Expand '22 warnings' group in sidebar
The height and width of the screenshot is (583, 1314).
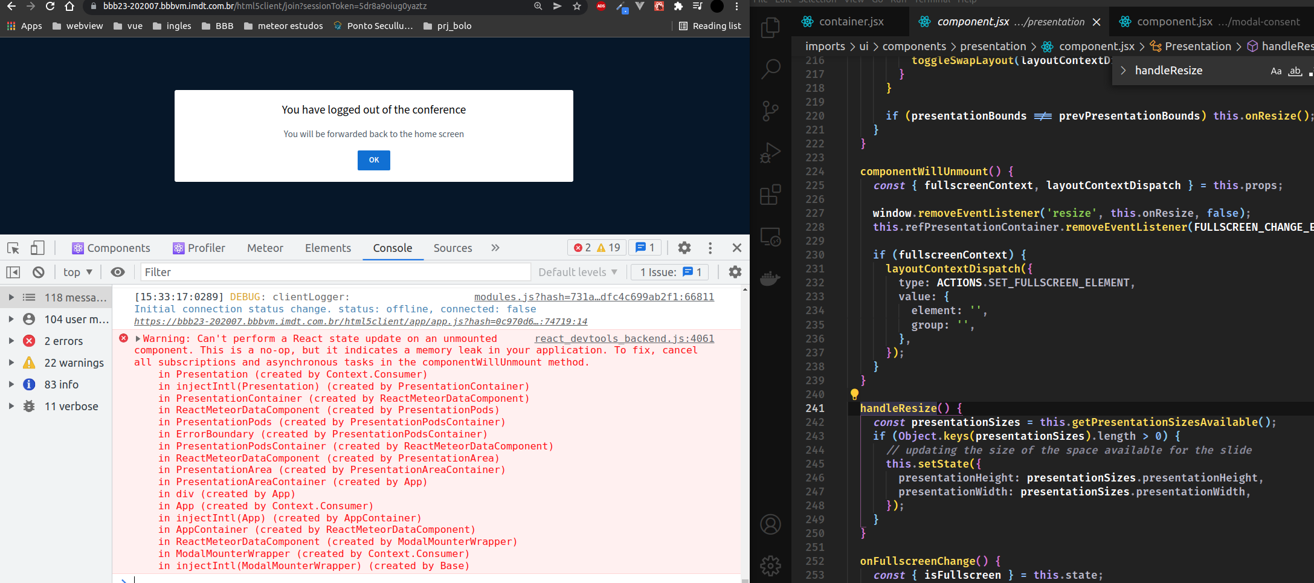coord(11,362)
